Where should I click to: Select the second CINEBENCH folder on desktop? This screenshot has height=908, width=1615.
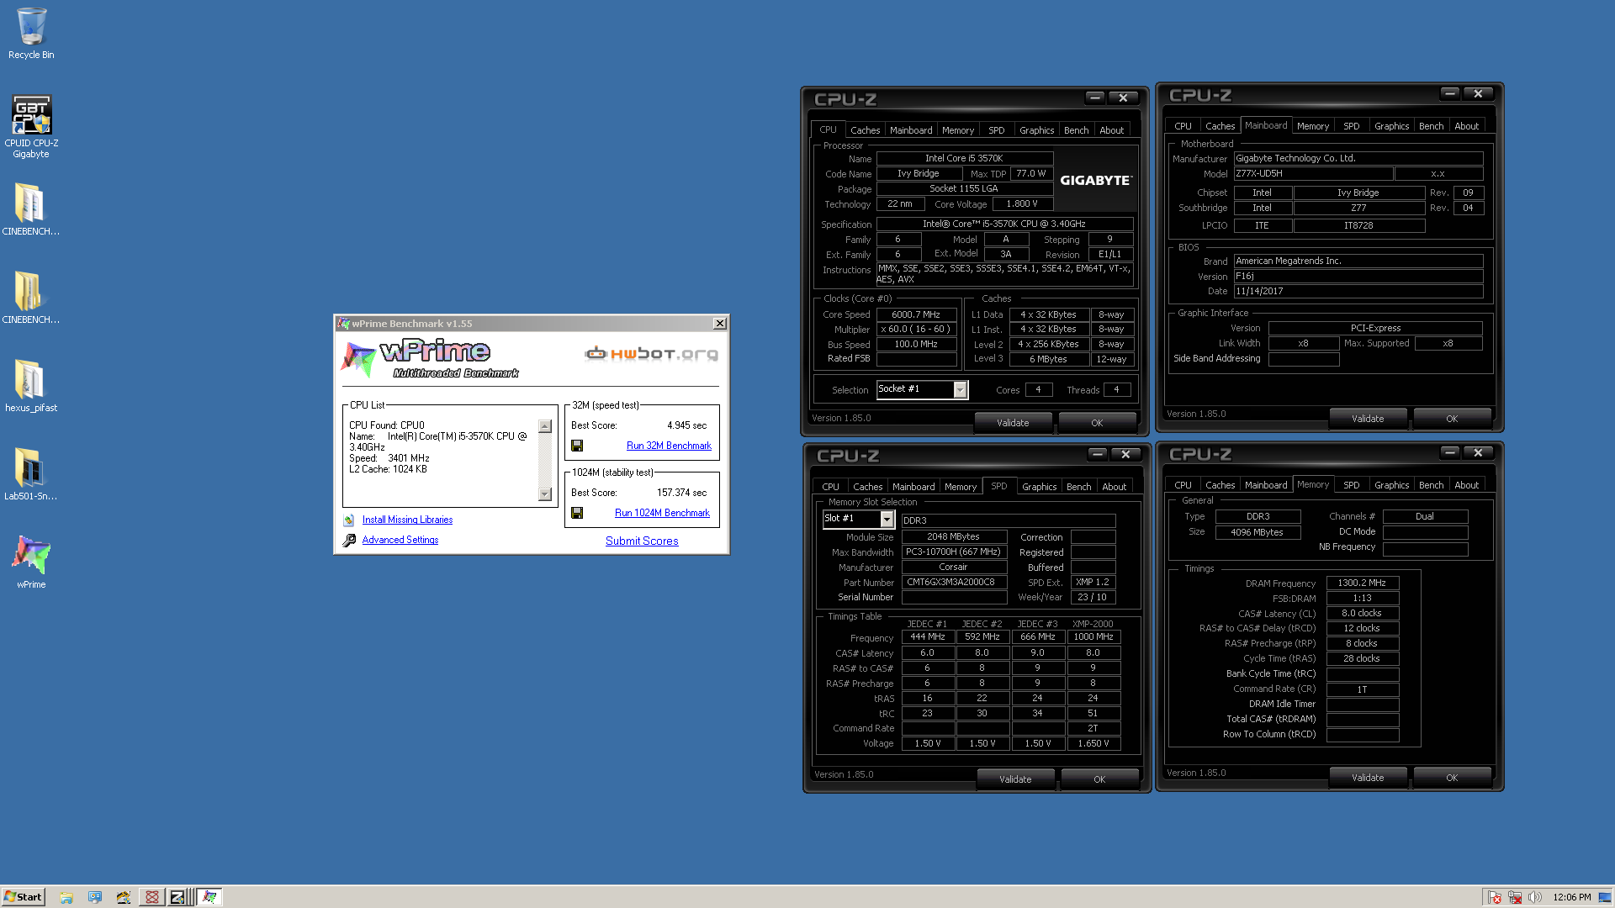click(31, 298)
